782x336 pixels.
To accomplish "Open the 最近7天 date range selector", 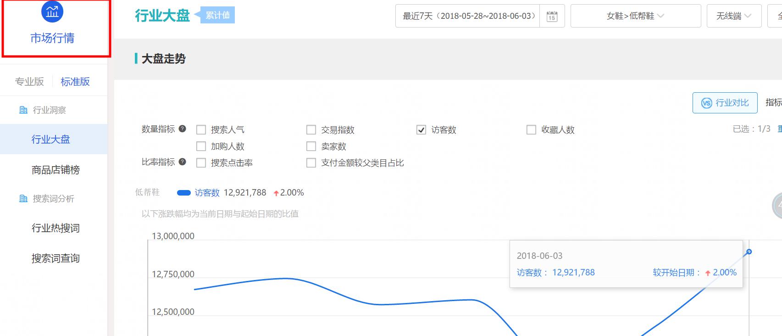I will [468, 16].
